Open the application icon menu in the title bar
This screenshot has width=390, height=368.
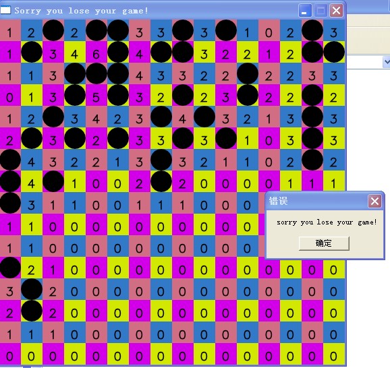tap(5, 10)
